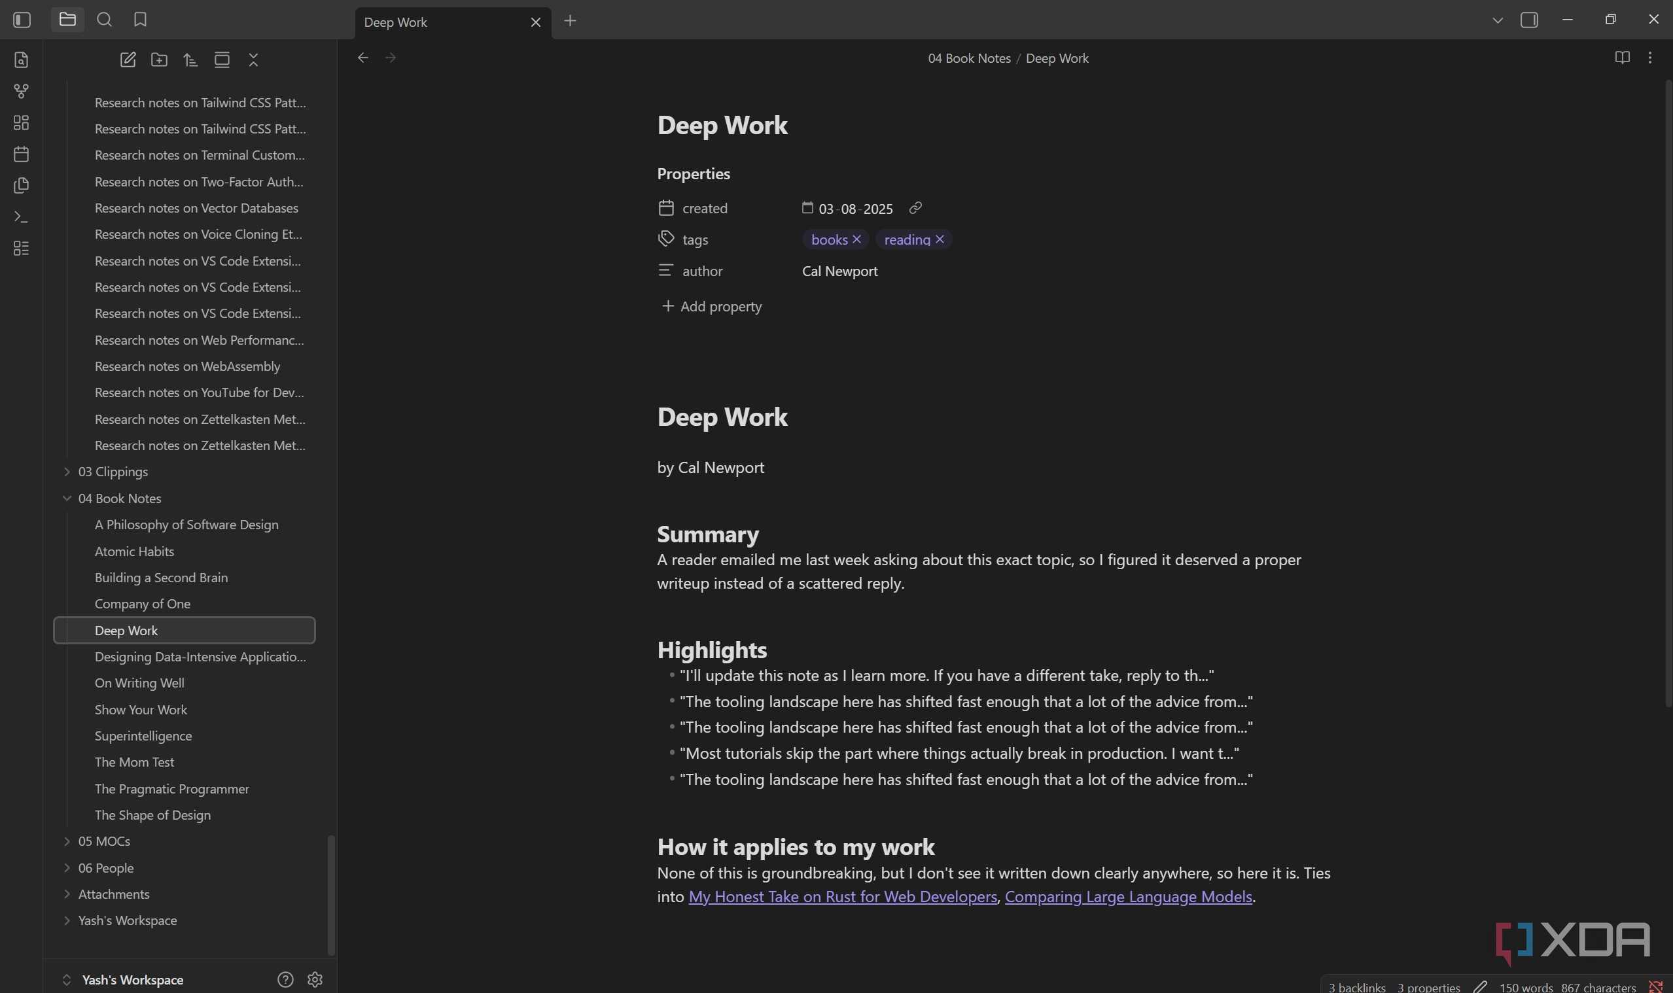Open quick switcher ribbon icon
Image resolution: width=1673 pixels, height=993 pixels.
pyautogui.click(x=22, y=60)
